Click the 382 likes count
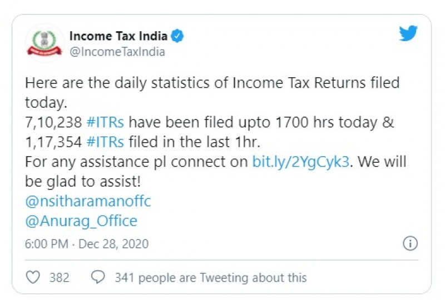The image size is (445, 300). pyautogui.click(x=59, y=277)
